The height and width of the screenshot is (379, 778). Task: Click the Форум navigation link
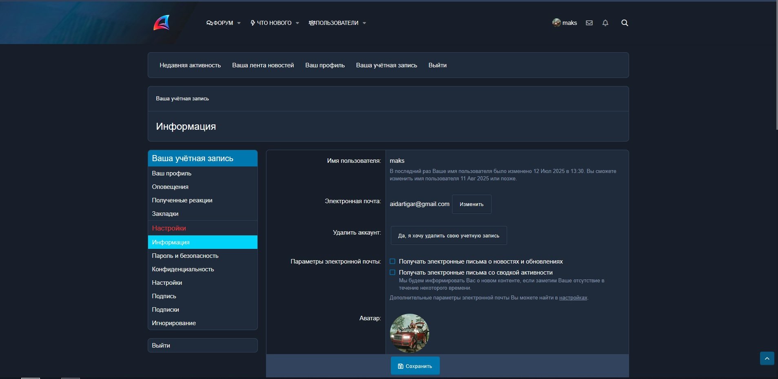pos(220,23)
